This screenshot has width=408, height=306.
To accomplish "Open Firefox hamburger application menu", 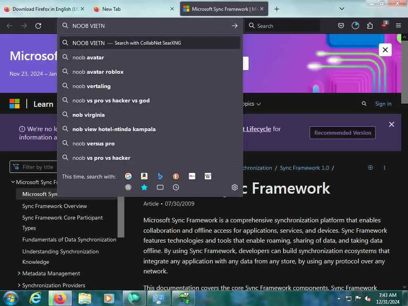I will 398,25.
